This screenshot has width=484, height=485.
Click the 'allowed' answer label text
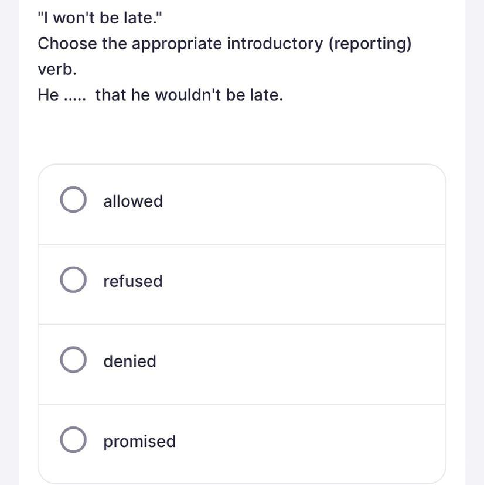point(133,201)
